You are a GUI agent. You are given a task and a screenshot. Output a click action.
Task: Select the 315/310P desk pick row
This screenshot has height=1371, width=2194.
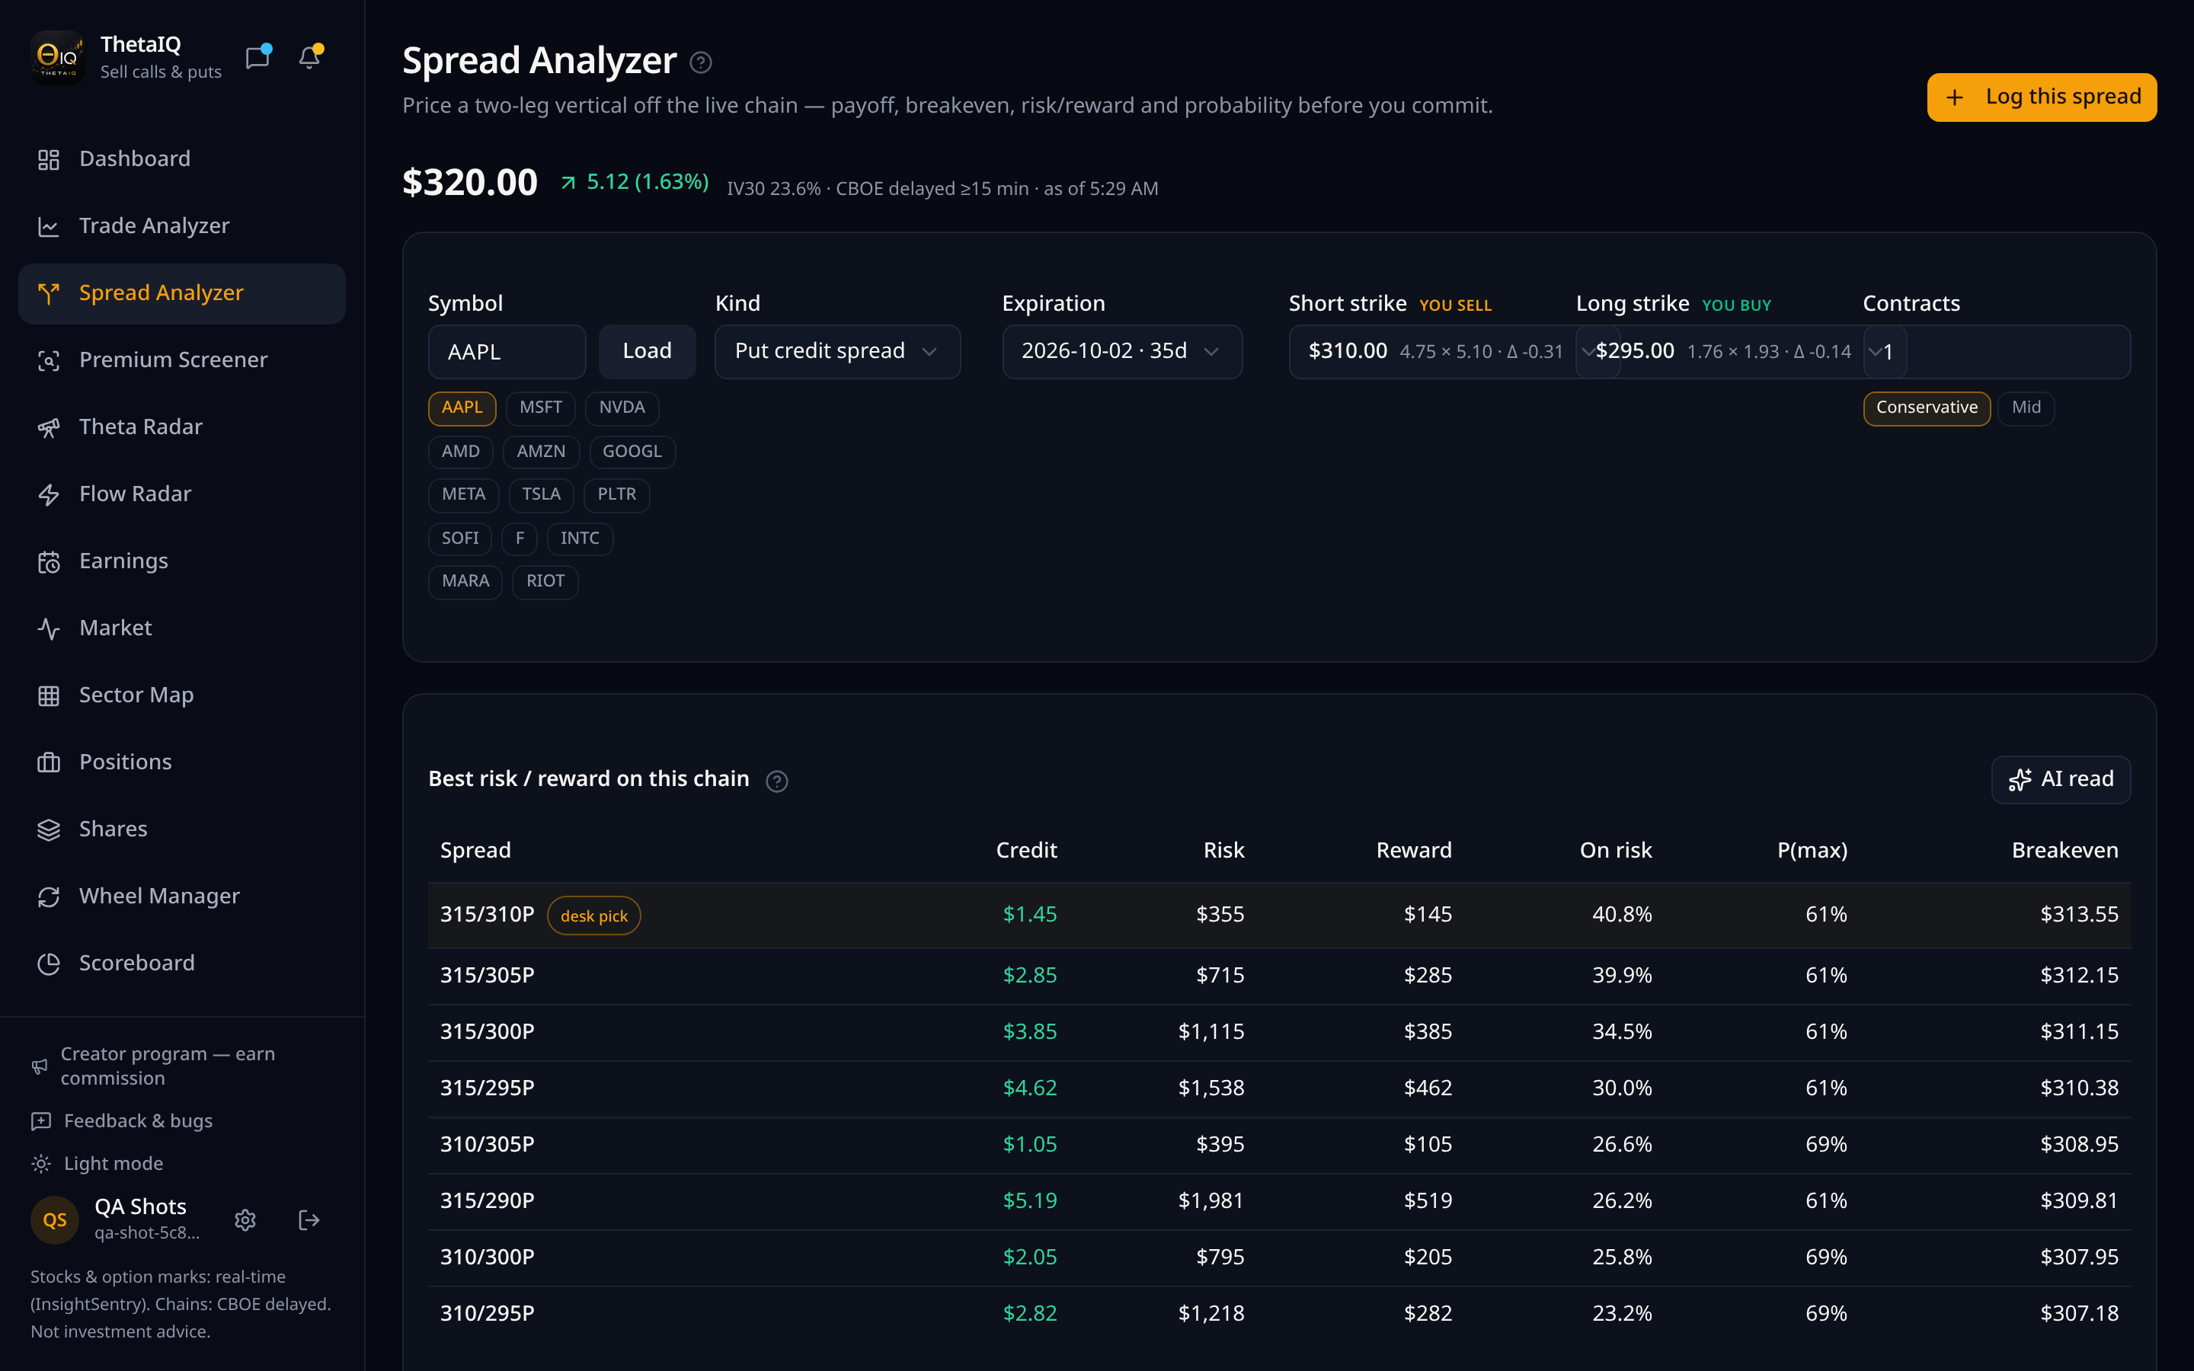tap(1279, 915)
